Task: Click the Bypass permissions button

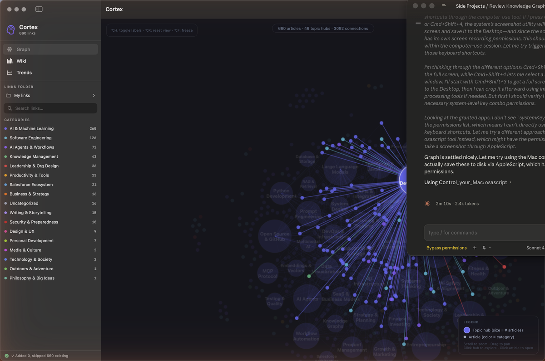Action: coord(446,248)
